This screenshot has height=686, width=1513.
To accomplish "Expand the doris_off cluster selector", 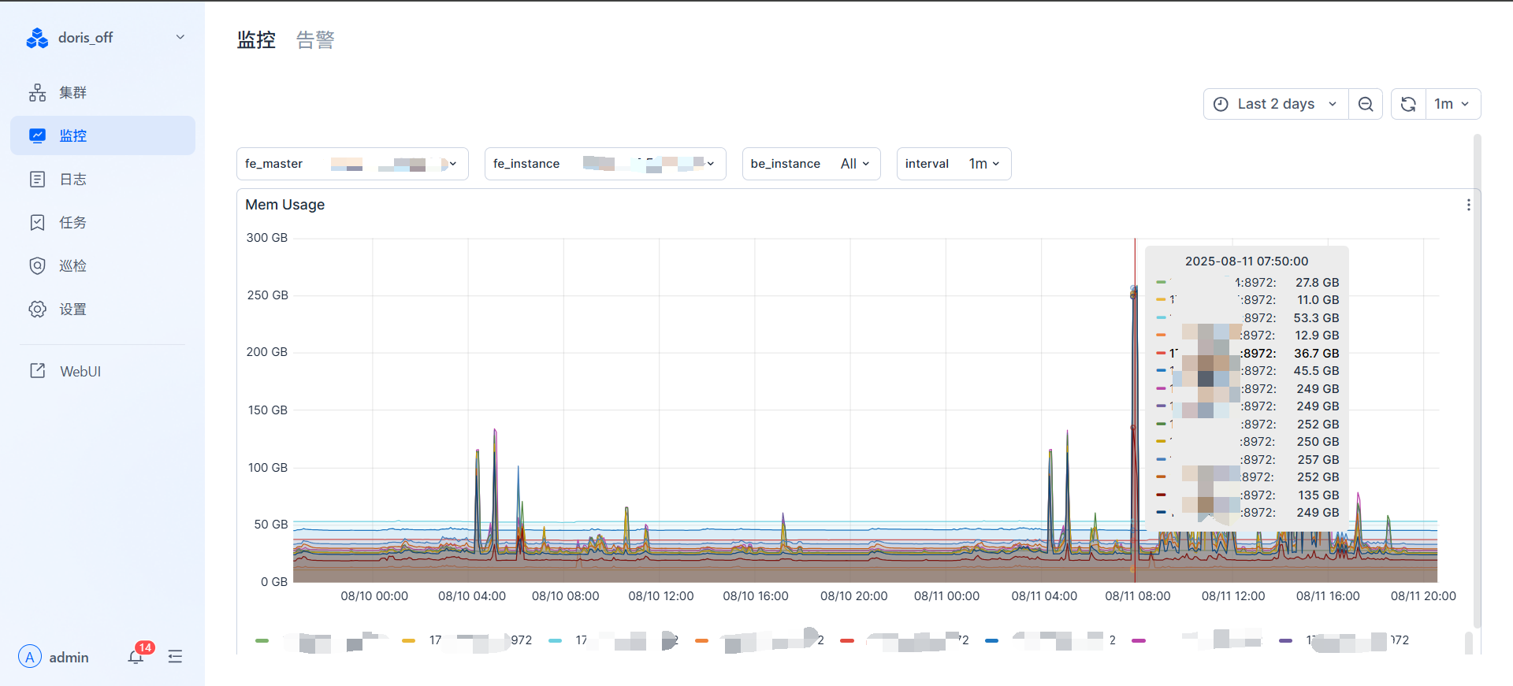I will (x=180, y=37).
